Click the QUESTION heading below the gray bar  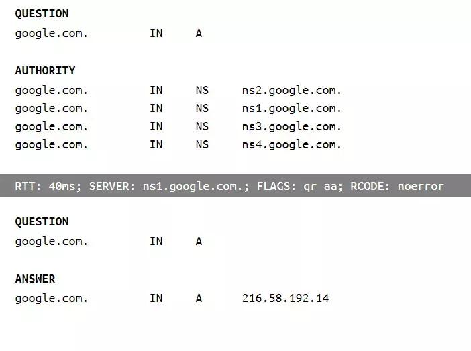[42, 221]
